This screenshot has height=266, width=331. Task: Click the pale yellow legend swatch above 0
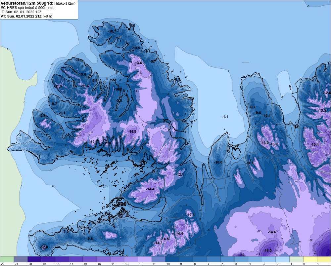[310, 259]
